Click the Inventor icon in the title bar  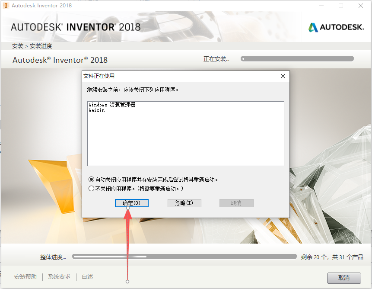(x=6, y=6)
